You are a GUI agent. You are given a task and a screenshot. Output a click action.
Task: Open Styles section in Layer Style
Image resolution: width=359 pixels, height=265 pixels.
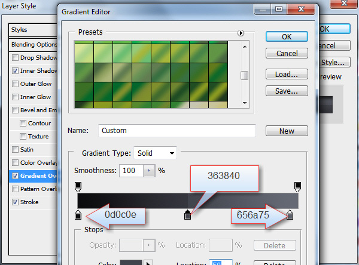point(33,30)
